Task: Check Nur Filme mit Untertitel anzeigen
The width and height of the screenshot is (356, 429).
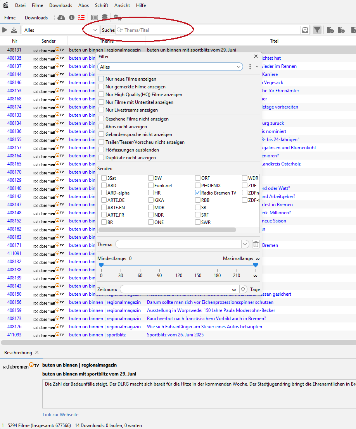Action: tap(101, 102)
